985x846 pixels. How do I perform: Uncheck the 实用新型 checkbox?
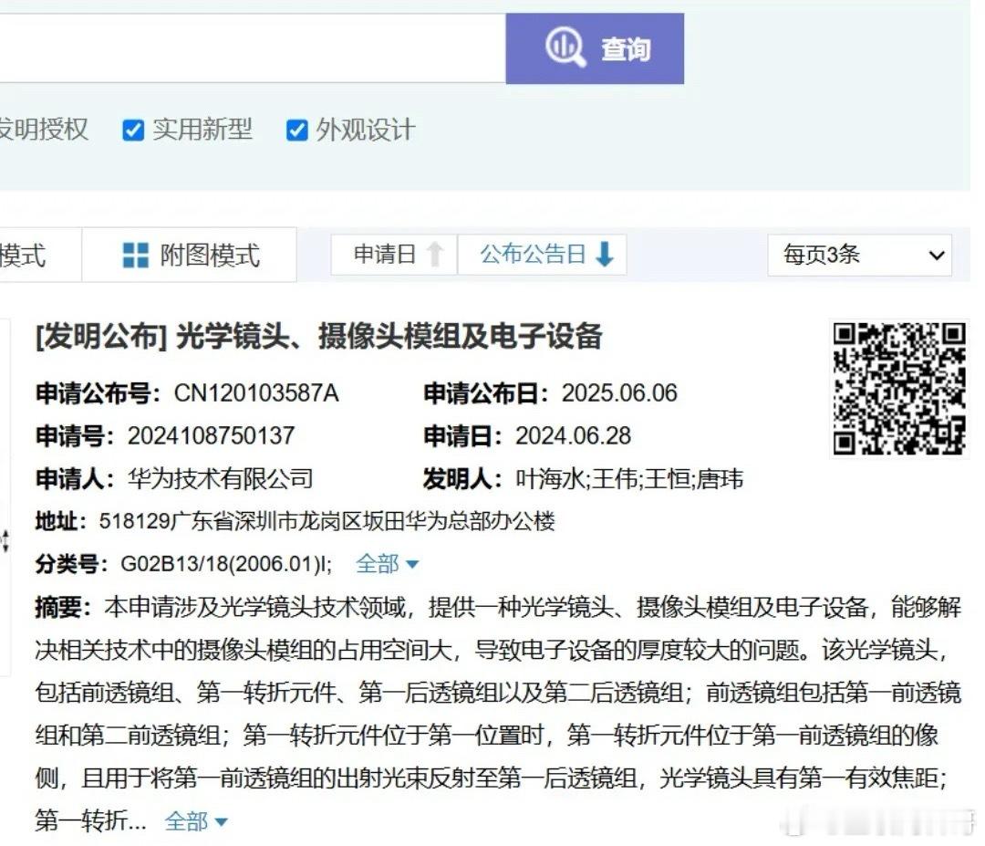click(x=133, y=131)
